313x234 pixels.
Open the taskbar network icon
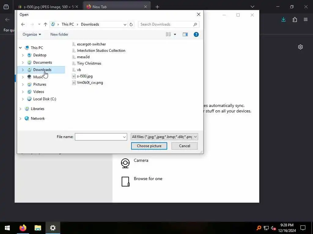coord(266,228)
